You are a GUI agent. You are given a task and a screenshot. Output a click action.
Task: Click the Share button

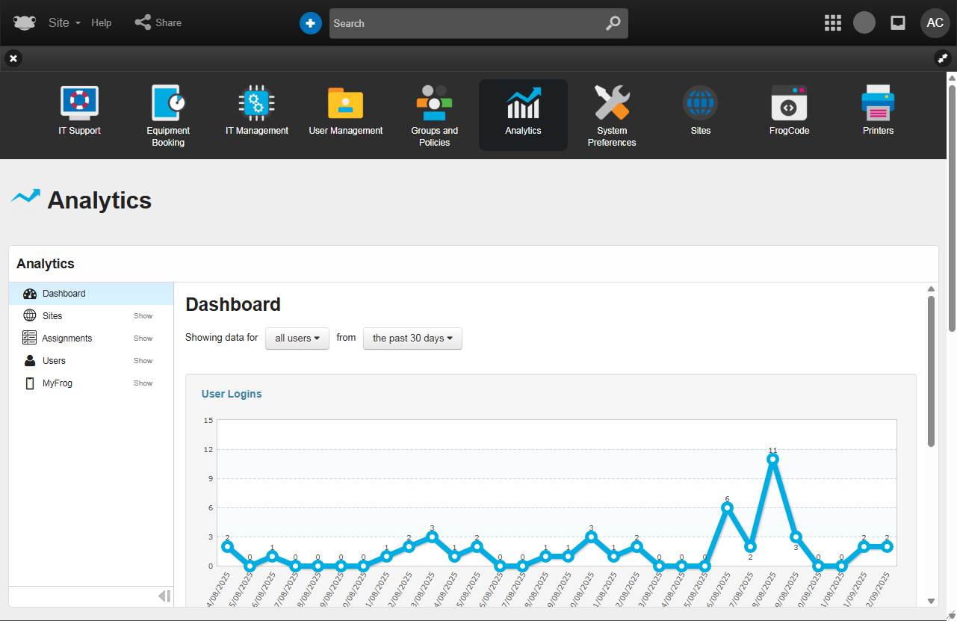[158, 23]
